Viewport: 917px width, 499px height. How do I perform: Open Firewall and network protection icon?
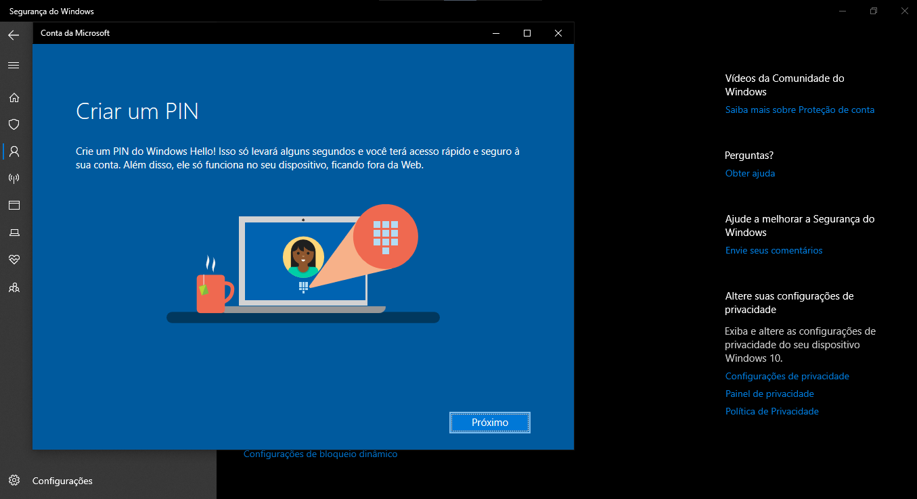pos(14,179)
